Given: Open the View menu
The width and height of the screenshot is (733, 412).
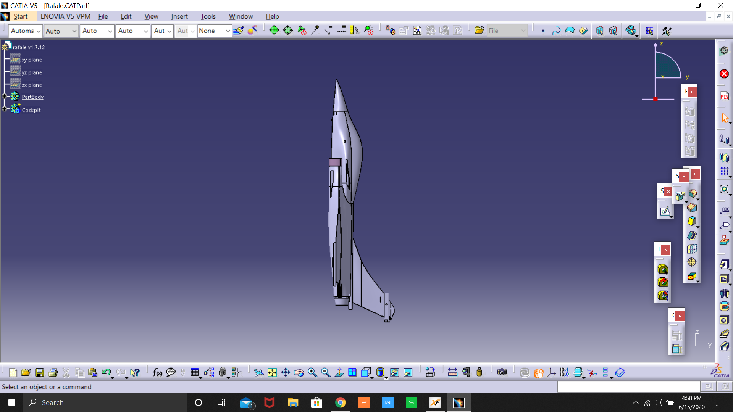Looking at the screenshot, I should click(151, 16).
